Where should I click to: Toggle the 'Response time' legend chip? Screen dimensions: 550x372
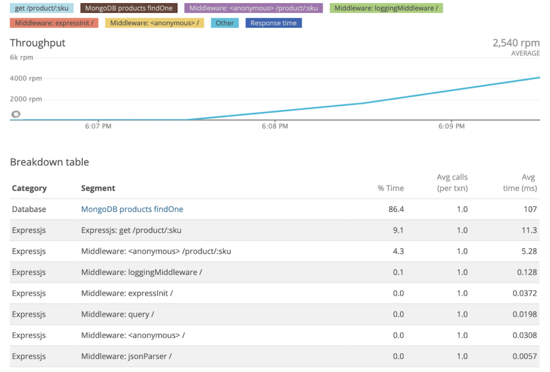coord(273,23)
